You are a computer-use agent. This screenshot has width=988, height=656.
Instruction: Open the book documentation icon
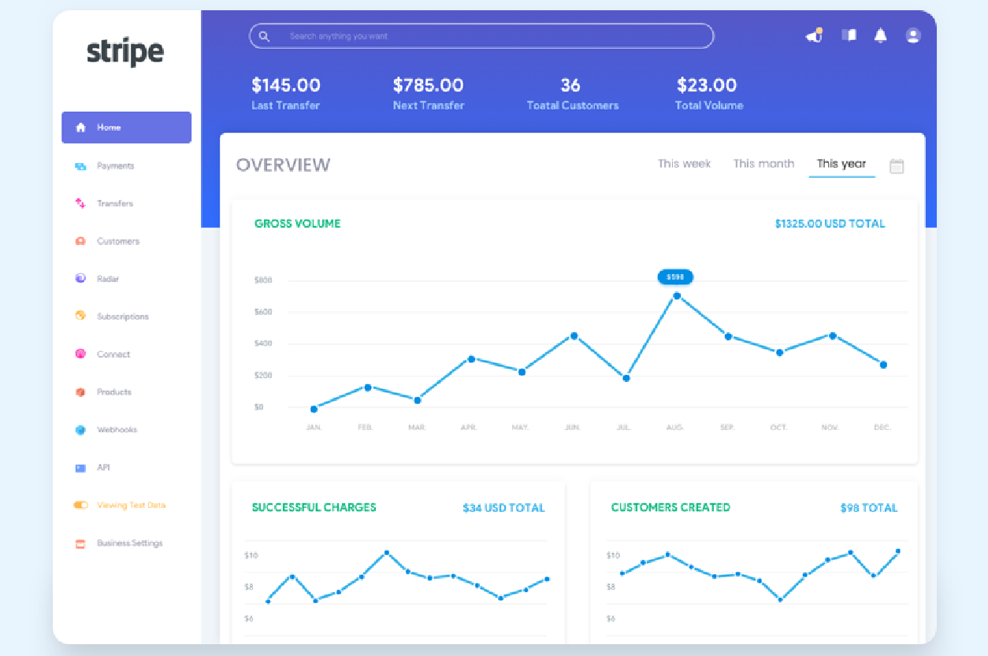[x=849, y=35]
